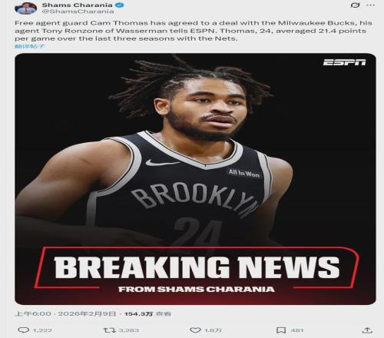The image size is (384, 338).
Task: Click the translate post link
Action: tap(30, 46)
